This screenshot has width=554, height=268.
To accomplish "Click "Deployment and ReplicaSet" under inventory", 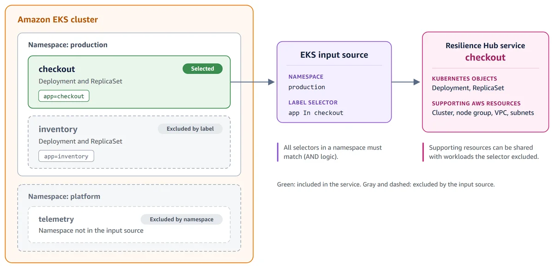I will 80,141.
